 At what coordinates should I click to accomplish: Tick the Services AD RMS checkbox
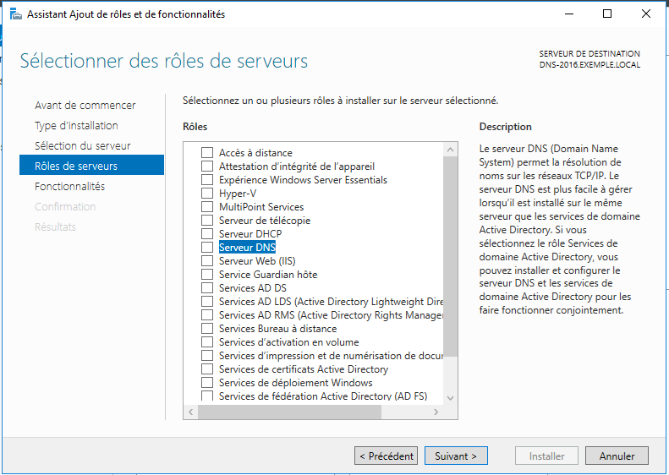click(x=207, y=315)
